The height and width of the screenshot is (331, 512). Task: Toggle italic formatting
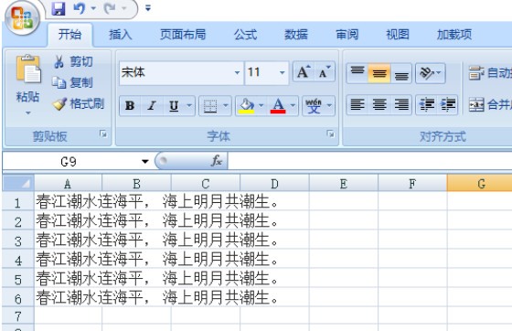pyautogui.click(x=152, y=105)
